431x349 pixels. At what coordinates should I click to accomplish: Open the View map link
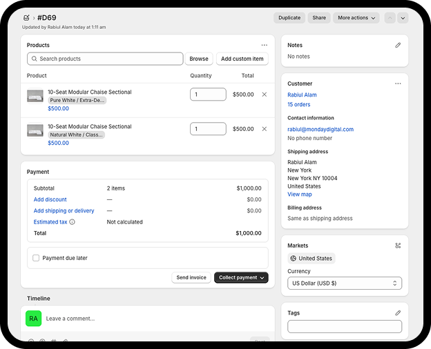(x=300, y=195)
